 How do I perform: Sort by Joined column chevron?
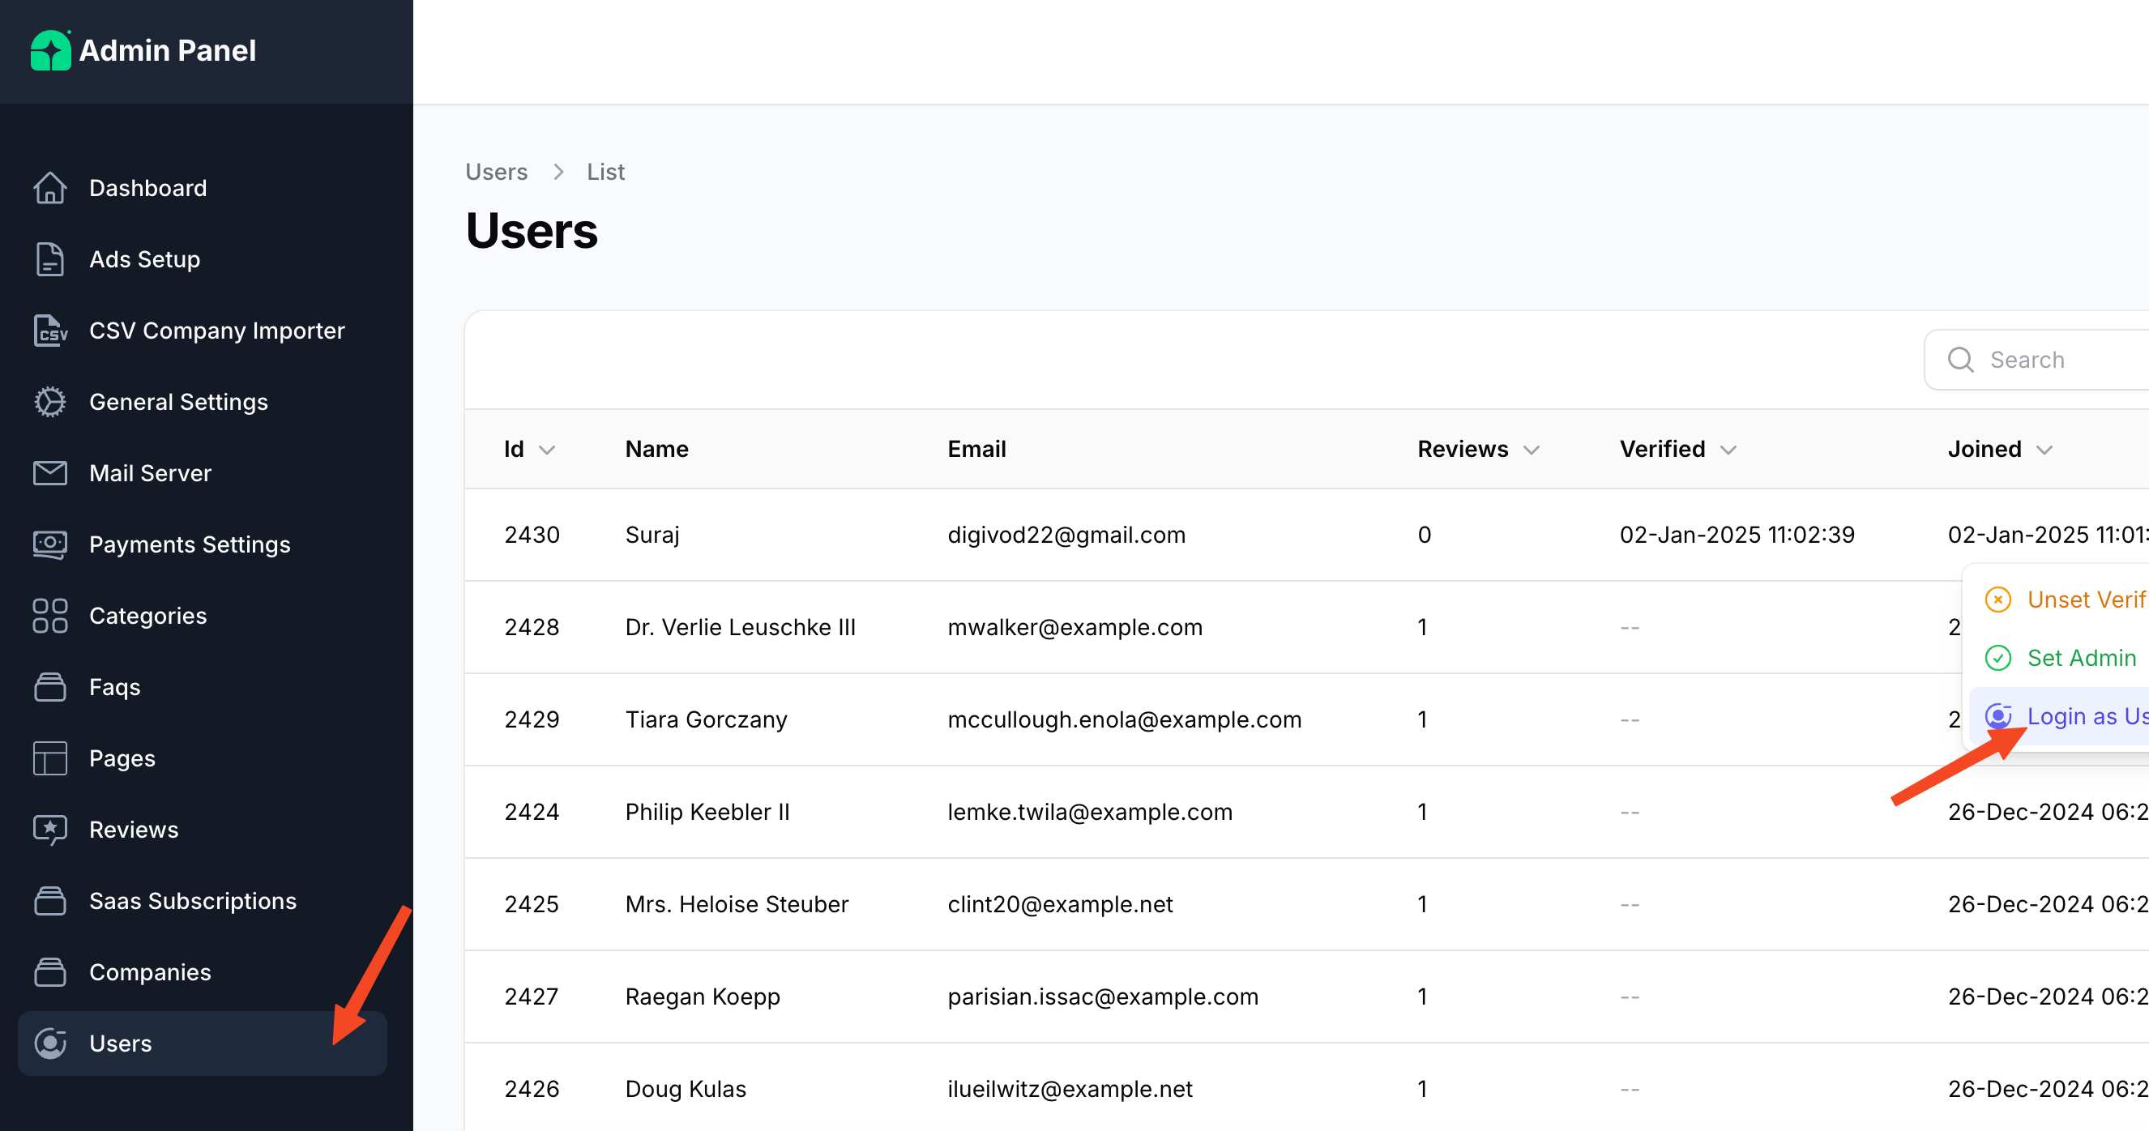coord(2043,450)
